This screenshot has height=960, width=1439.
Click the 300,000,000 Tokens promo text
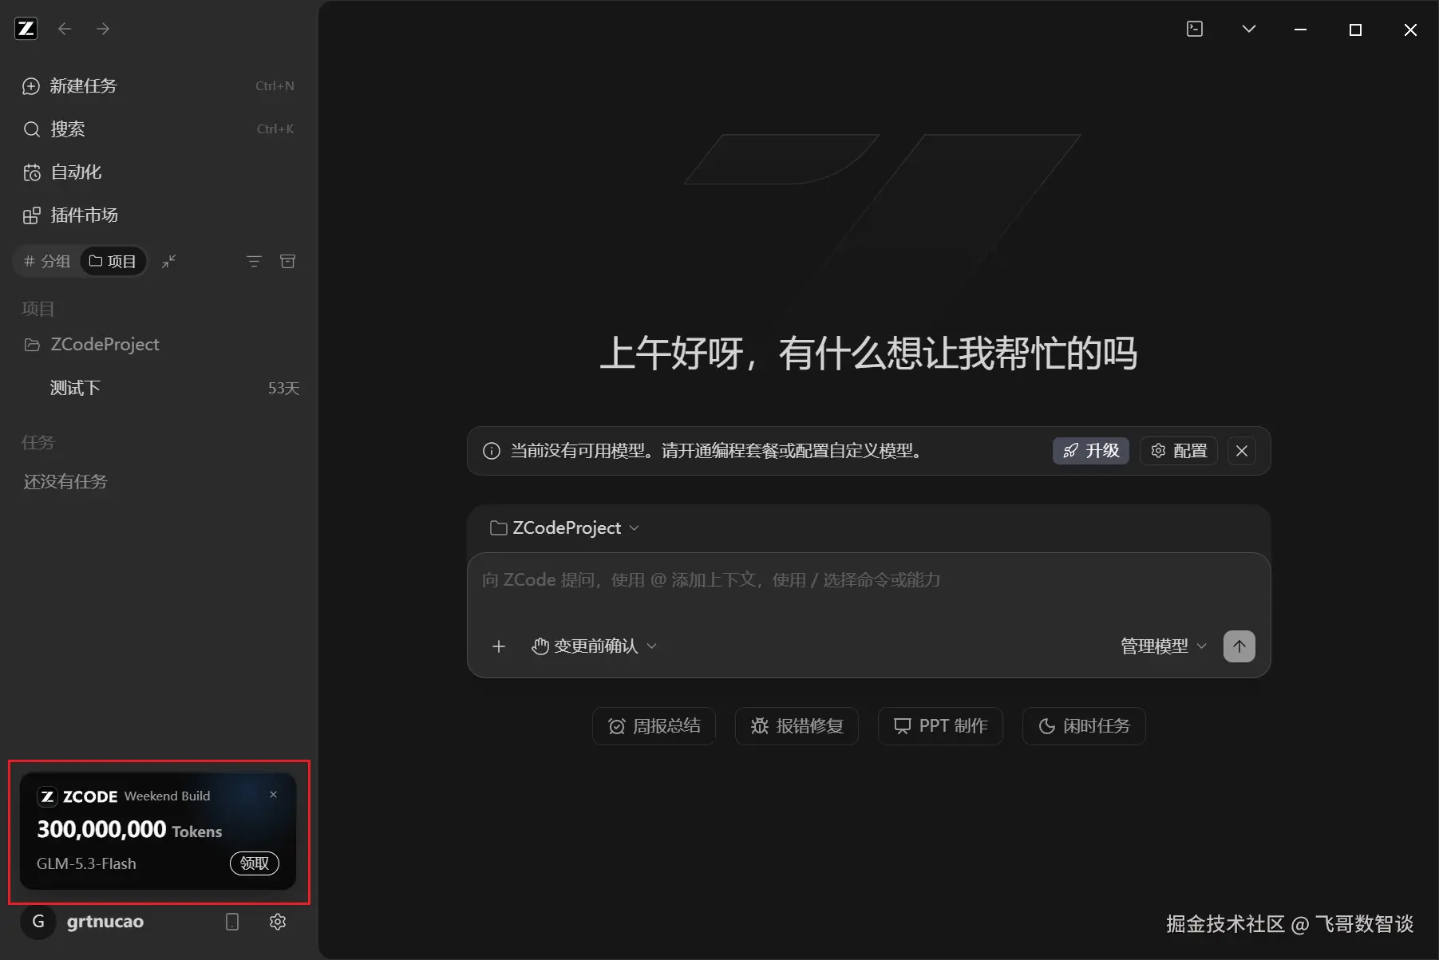(129, 830)
